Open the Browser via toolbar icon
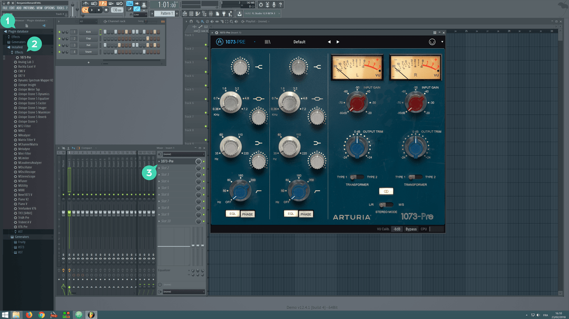This screenshot has height=319, width=569. (204, 13)
